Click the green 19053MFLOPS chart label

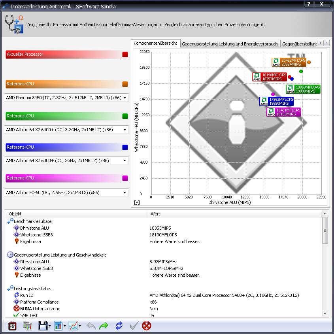pyautogui.click(x=303, y=89)
